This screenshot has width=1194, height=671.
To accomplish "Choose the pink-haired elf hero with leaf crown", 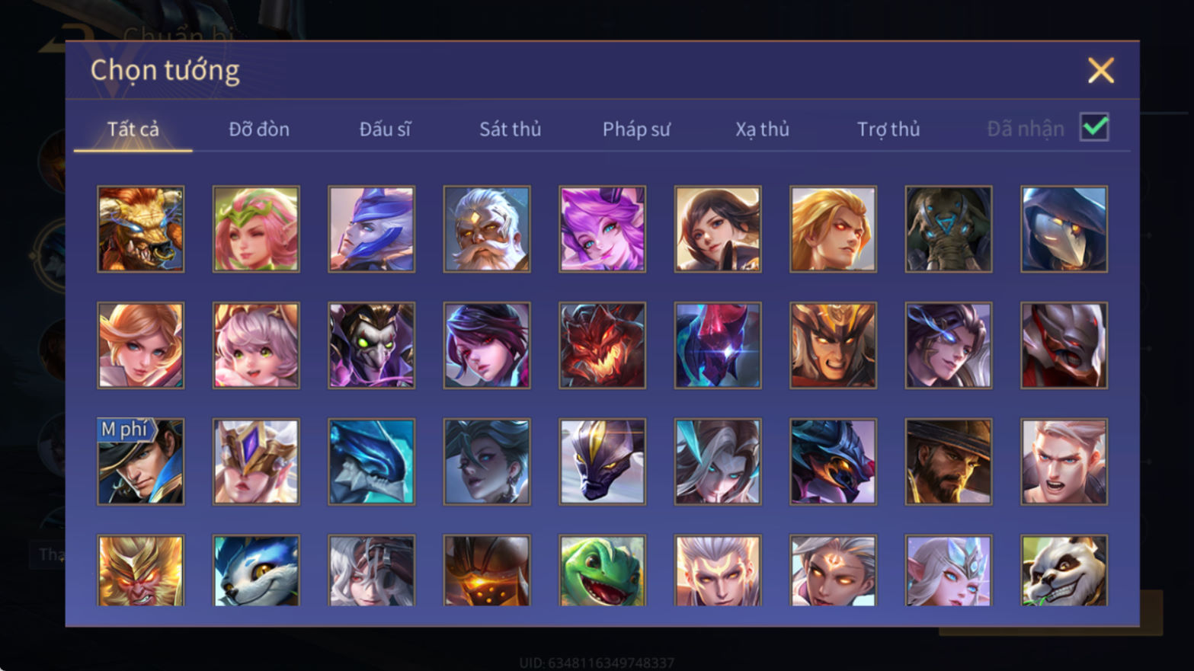I will click(256, 229).
